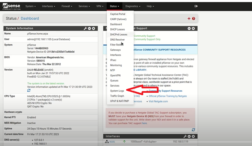Click the logout icon in navbar
Screen dimensions: 252x146
coord(196,6)
